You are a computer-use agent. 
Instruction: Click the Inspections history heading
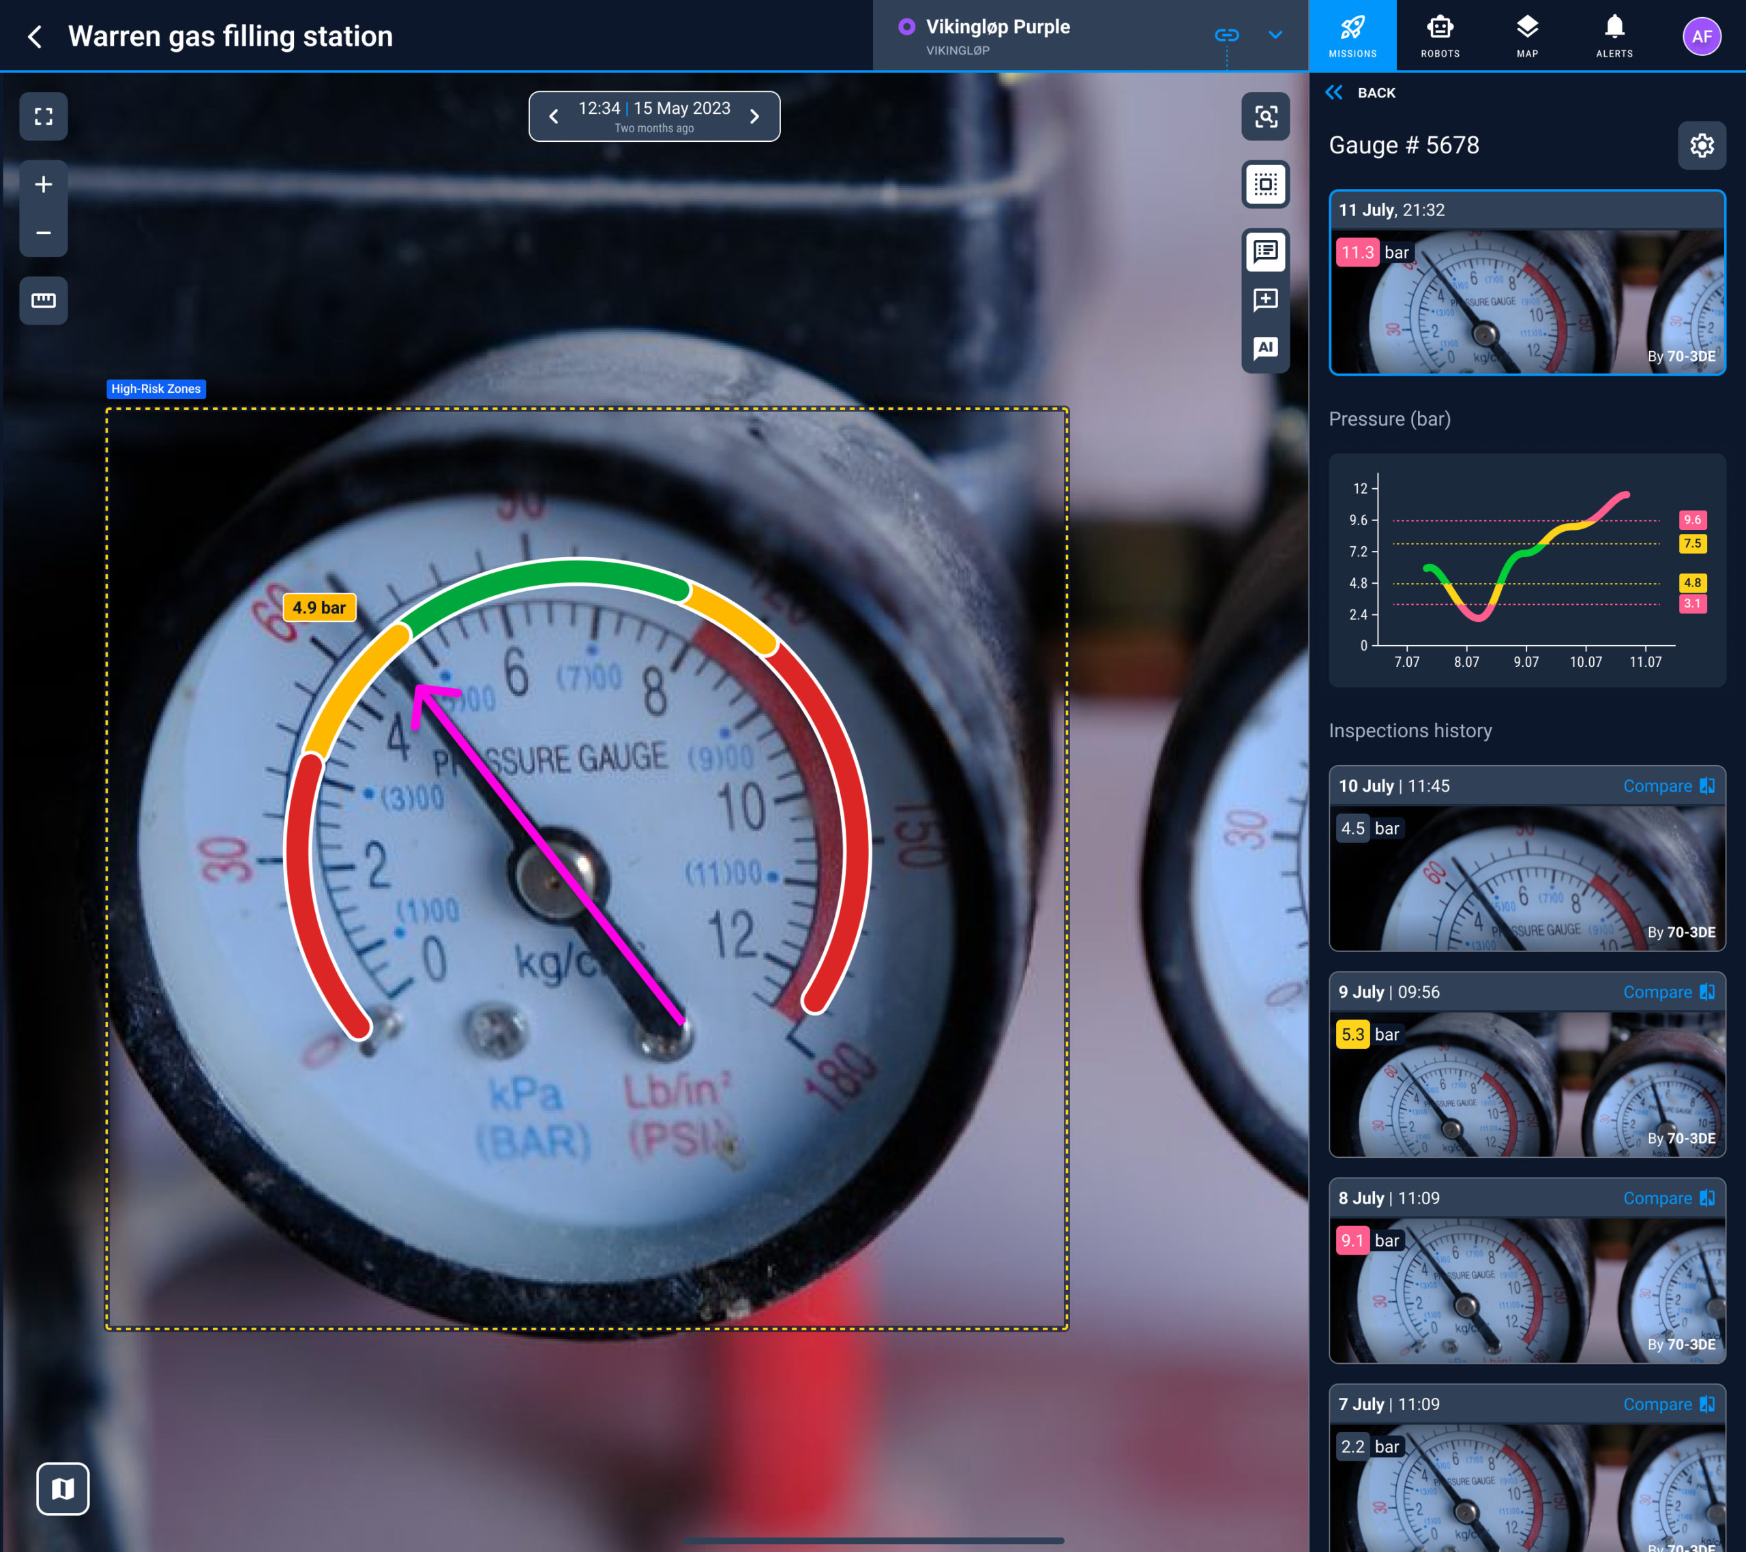coord(1410,730)
